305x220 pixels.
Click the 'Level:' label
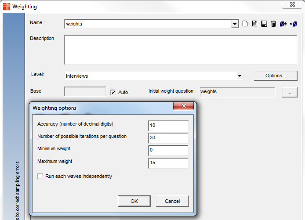tap(37, 75)
